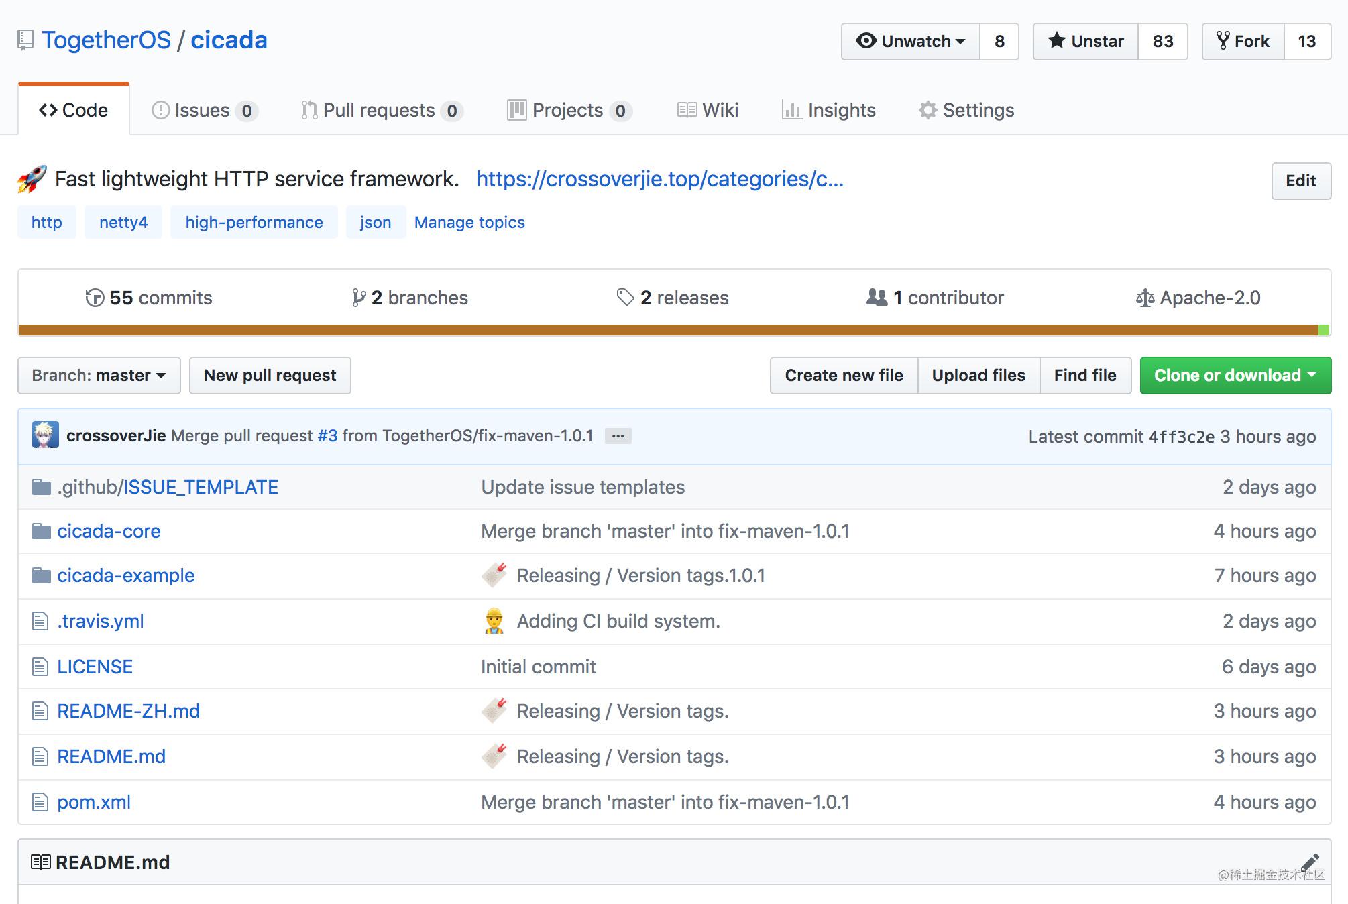Click the .travis.yml file icon

click(x=40, y=621)
